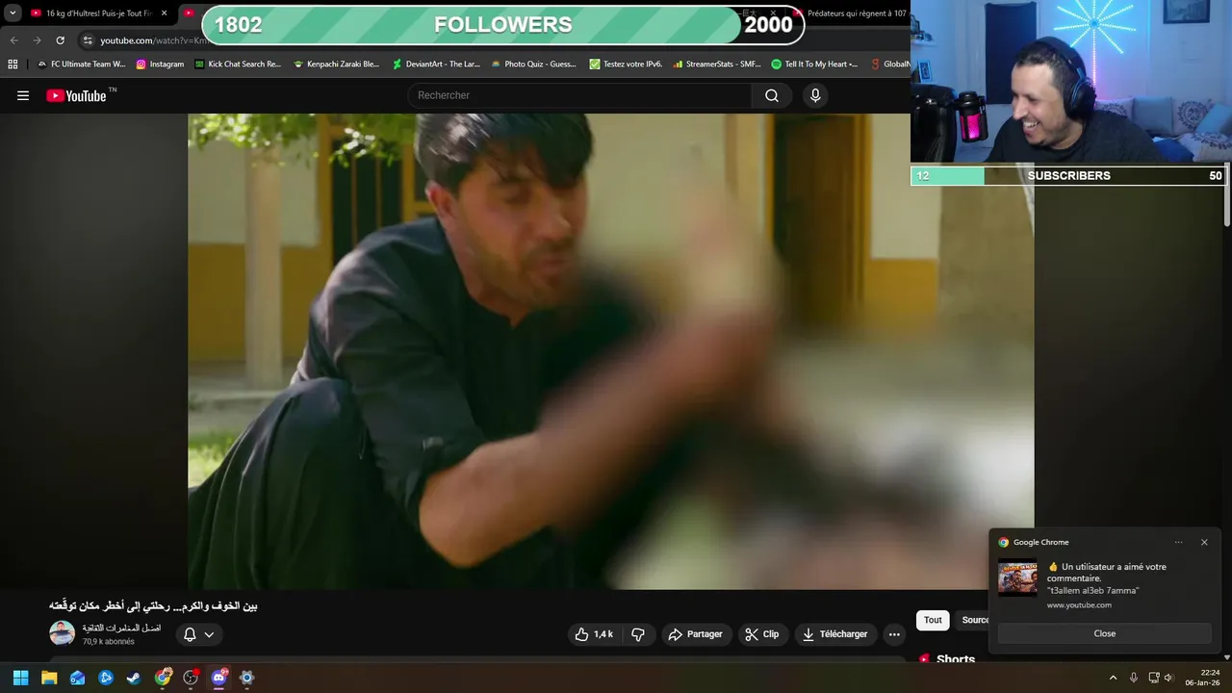Open more actions three-dot menu
This screenshot has height=693, width=1232.
(x=894, y=634)
